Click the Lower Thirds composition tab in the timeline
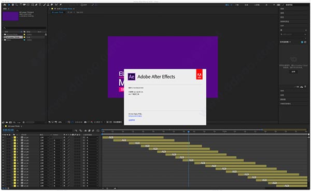 pyautogui.click(x=13, y=126)
